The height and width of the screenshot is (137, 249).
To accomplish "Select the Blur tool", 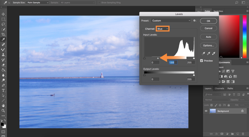I will tap(3, 75).
